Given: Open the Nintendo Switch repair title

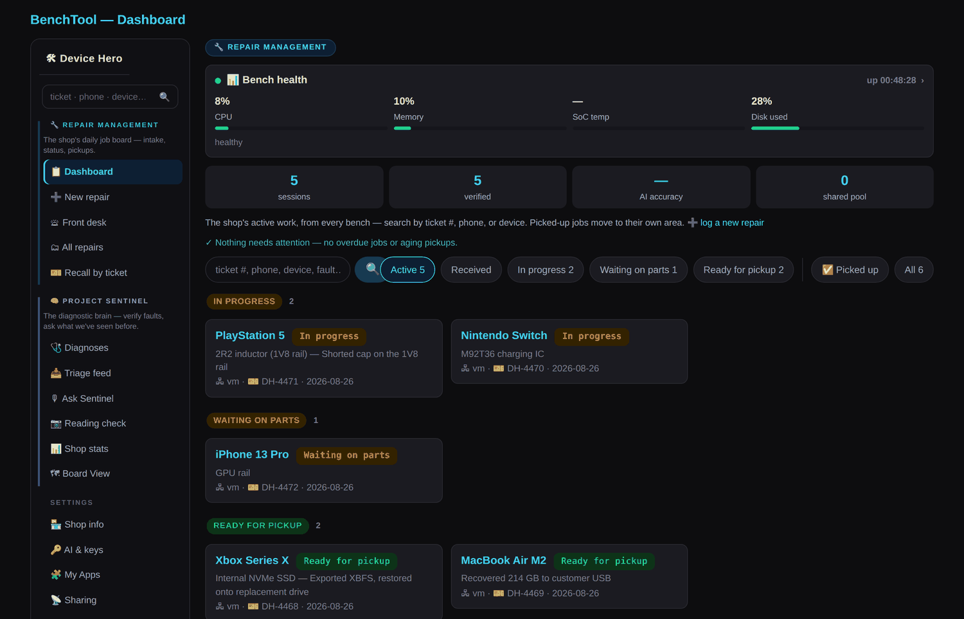Looking at the screenshot, I should point(504,335).
